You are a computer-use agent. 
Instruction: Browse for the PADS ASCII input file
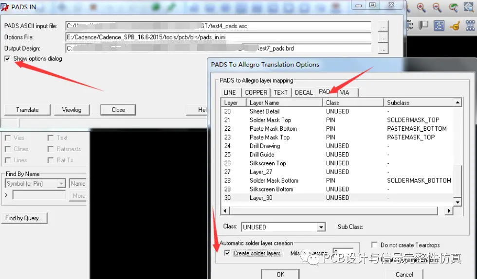coord(384,26)
